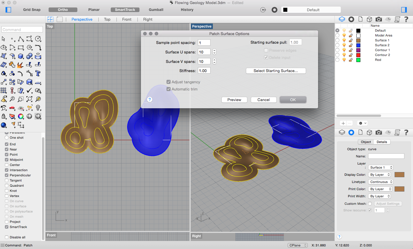Confirm the patch with OK

[293, 100]
